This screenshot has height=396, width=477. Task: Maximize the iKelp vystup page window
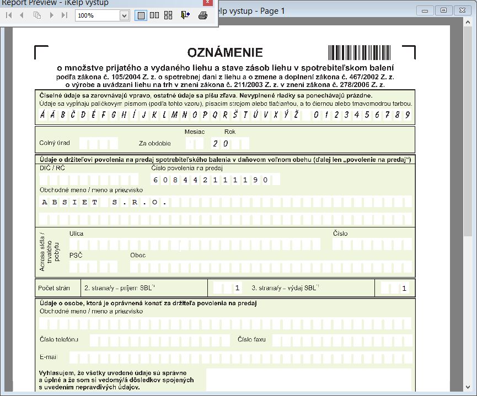coord(442,10)
